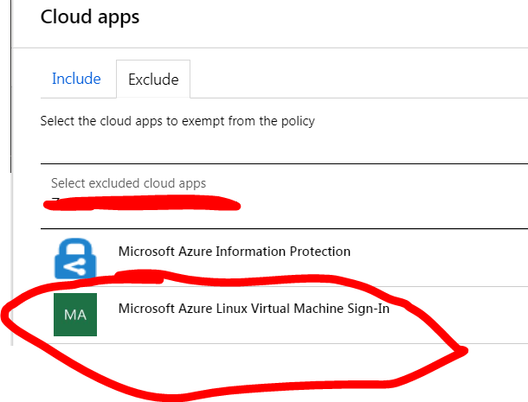Image resolution: width=528 pixels, height=402 pixels.
Task: Open the Select excluded cloud apps picker
Action: (x=284, y=196)
